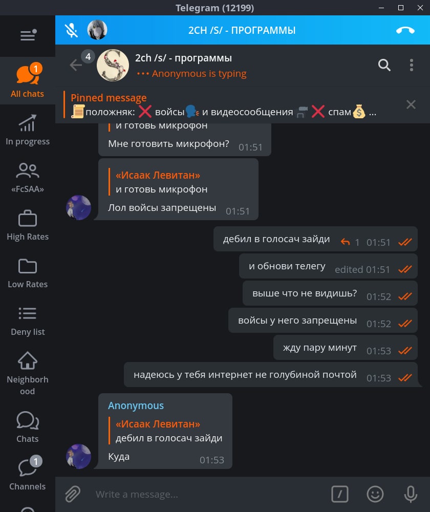
Task: Open the hamburger main menu
Action: pyautogui.click(x=28, y=35)
